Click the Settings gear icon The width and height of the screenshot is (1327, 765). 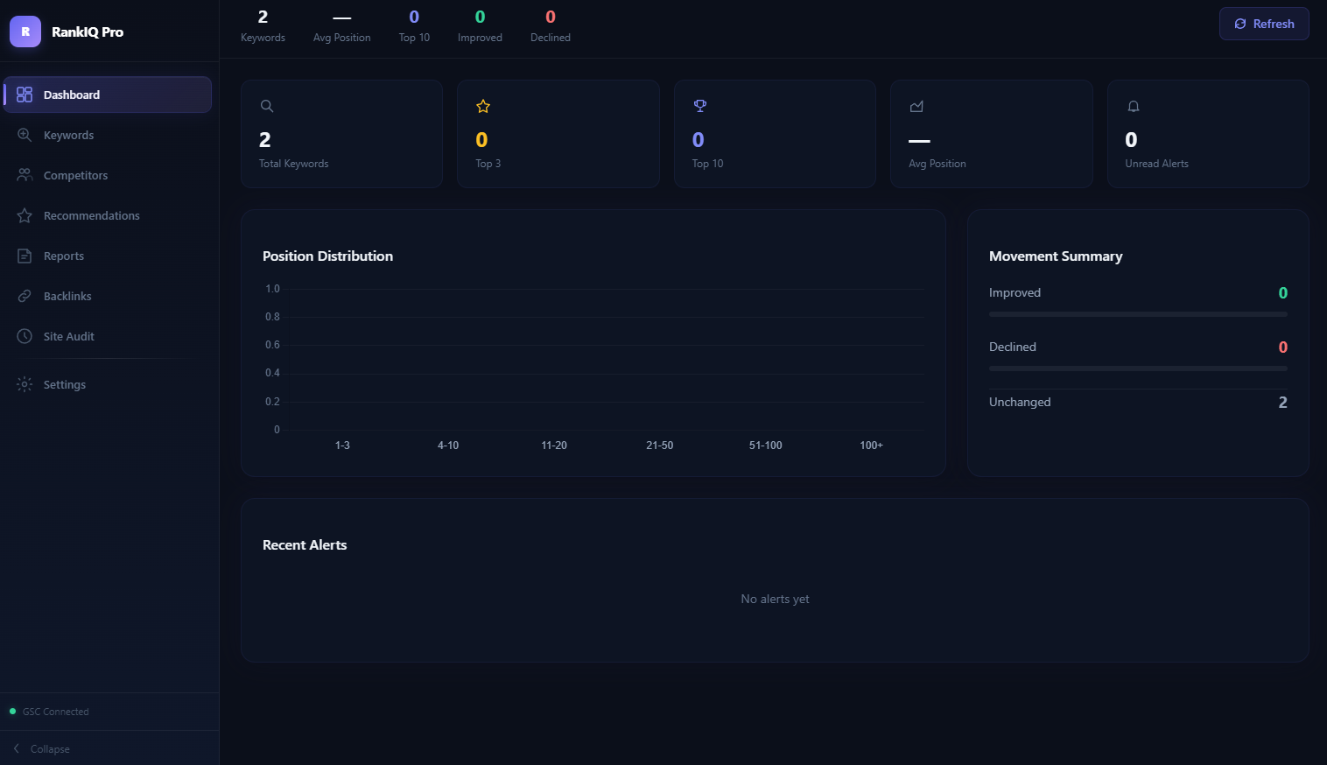[25, 383]
